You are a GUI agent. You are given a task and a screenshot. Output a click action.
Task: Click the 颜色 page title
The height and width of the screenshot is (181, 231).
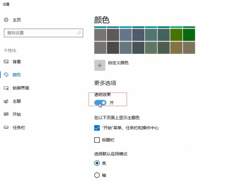tap(102, 20)
